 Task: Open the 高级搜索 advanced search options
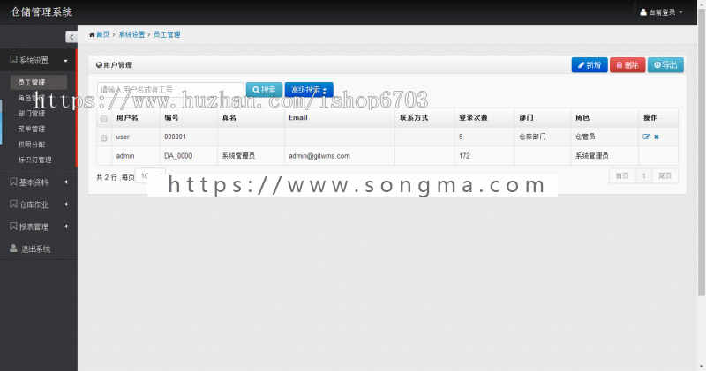(x=309, y=90)
